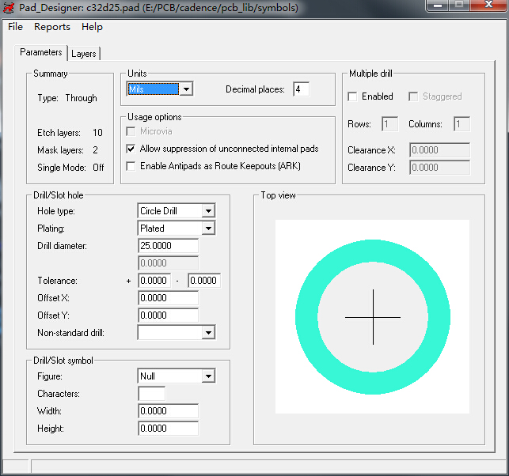Screen dimensions: 509x476
Task: Click the Drill diameter field
Action: (x=168, y=246)
